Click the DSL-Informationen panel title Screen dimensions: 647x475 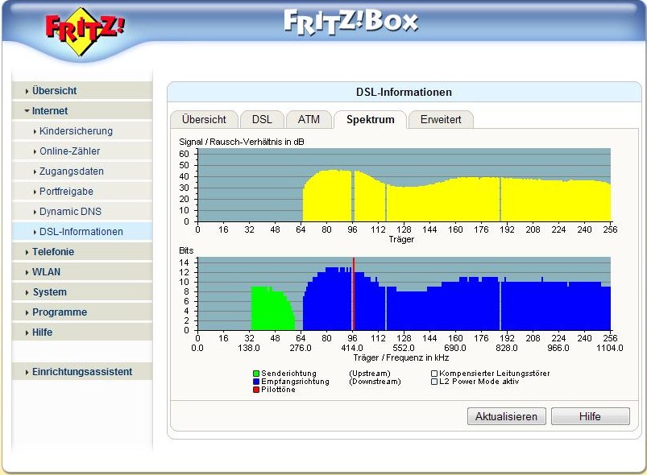404,93
